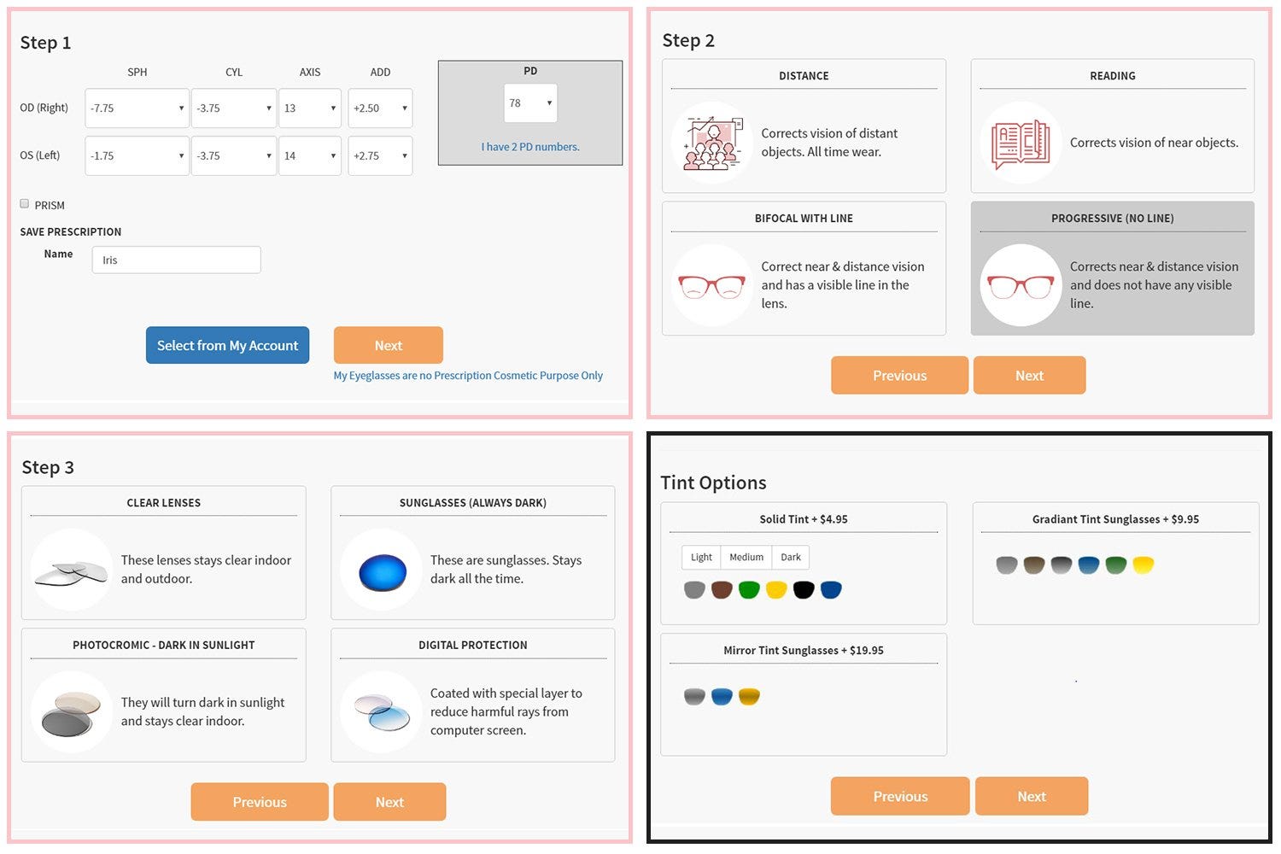Pick the blue mirror tint lens
The image size is (1281, 854).
point(722,697)
